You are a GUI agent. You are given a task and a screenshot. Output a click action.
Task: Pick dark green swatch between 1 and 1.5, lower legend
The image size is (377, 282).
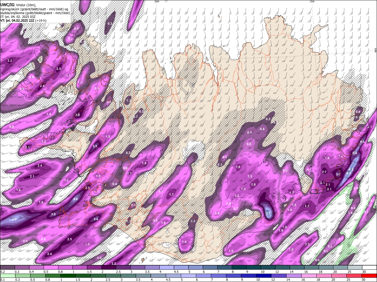(68, 276)
